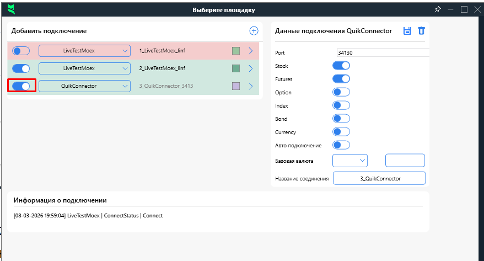484x261 pixels.
Task: Expand the first LiveTestMoex dropdown
Action: pos(84,51)
